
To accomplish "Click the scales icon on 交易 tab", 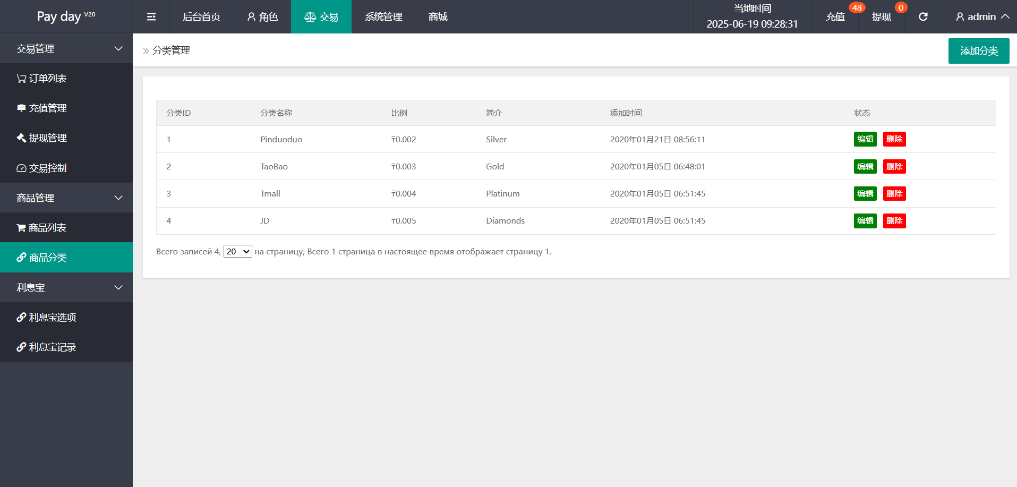I will tap(310, 17).
